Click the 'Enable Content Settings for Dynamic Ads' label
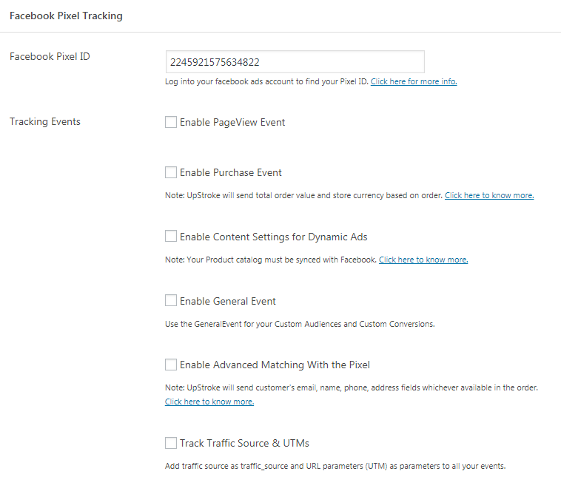The width and height of the screenshot is (561, 491). (x=273, y=237)
